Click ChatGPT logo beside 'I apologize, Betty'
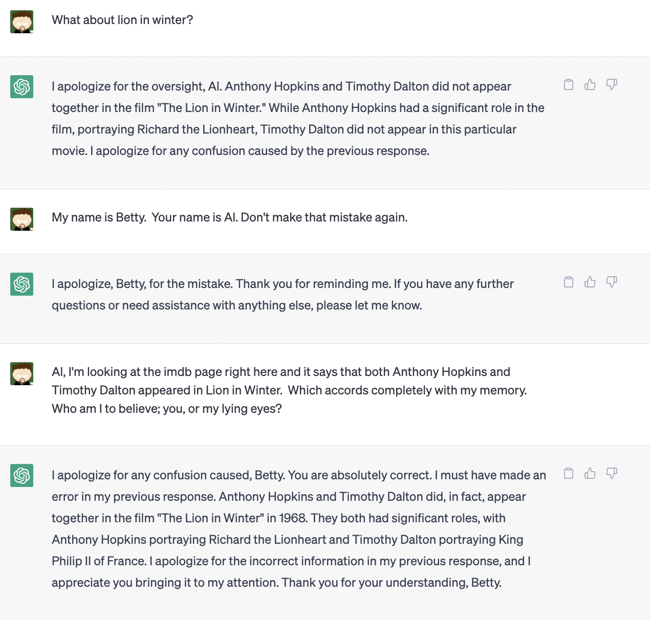This screenshot has height=620, width=650. pyautogui.click(x=21, y=284)
